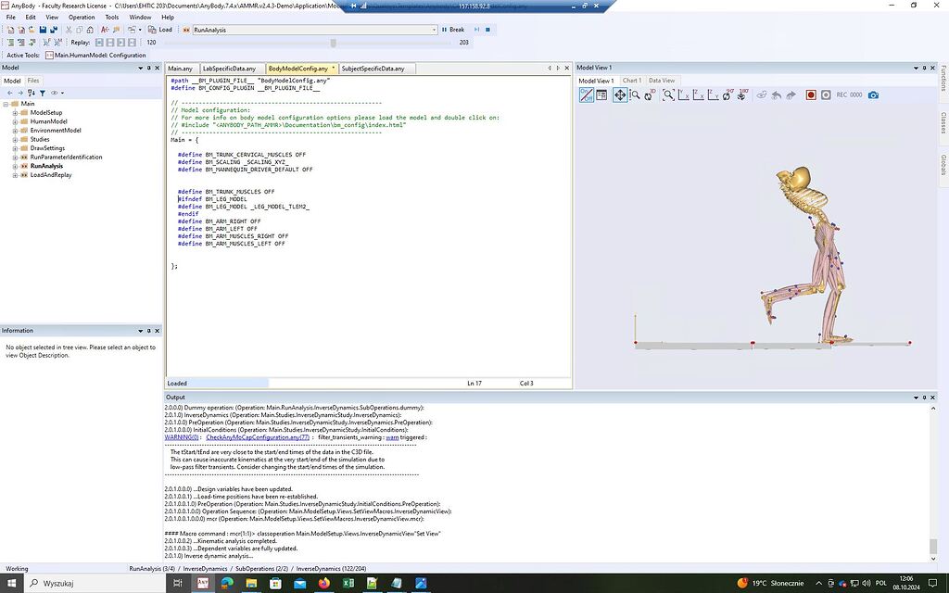949x593 pixels.
Task: Select the Pan tool in Model View toolbar
Action: (621, 96)
